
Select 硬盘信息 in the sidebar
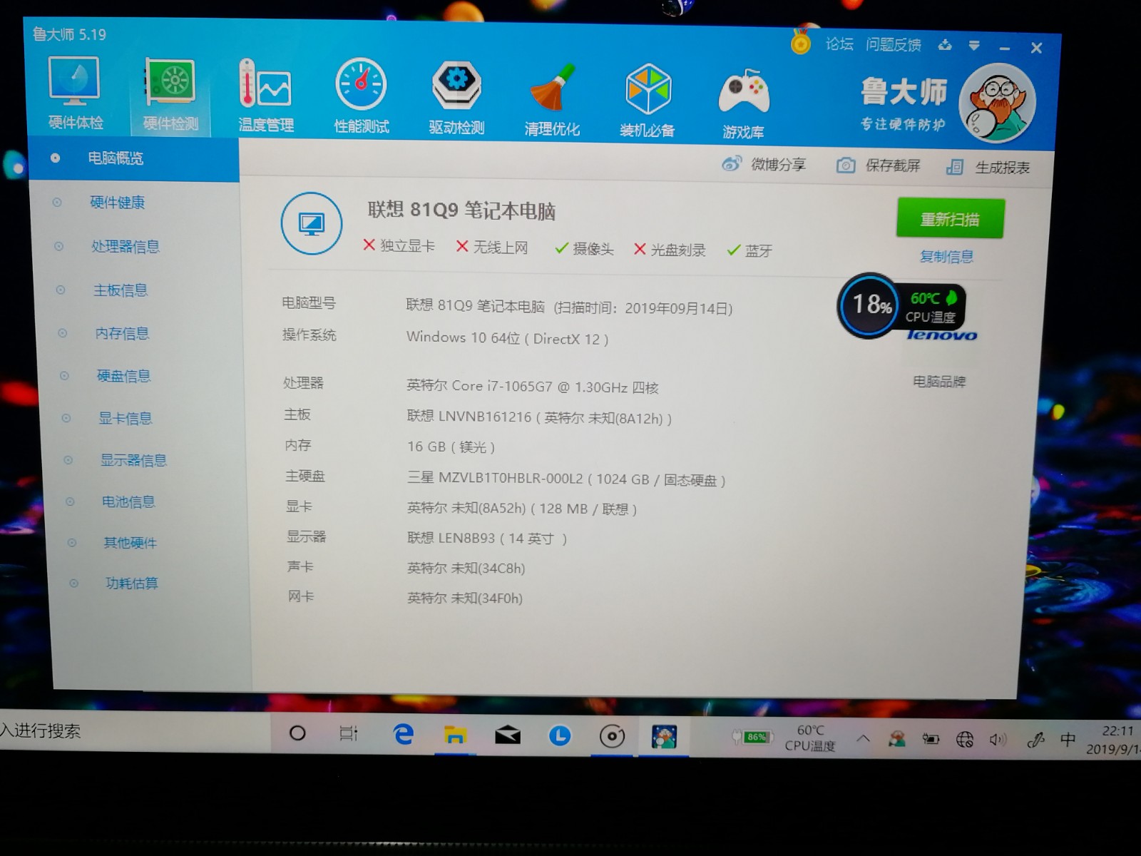click(123, 376)
